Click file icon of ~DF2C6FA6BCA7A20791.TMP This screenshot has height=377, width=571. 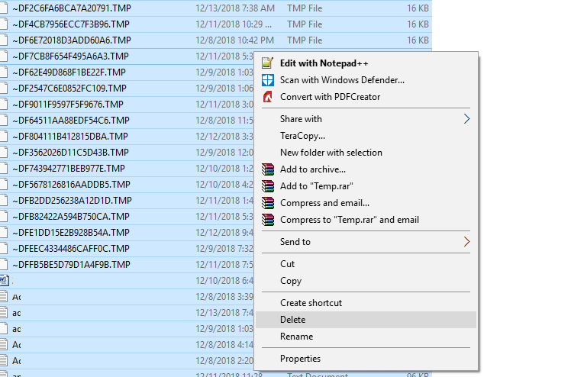[4, 8]
